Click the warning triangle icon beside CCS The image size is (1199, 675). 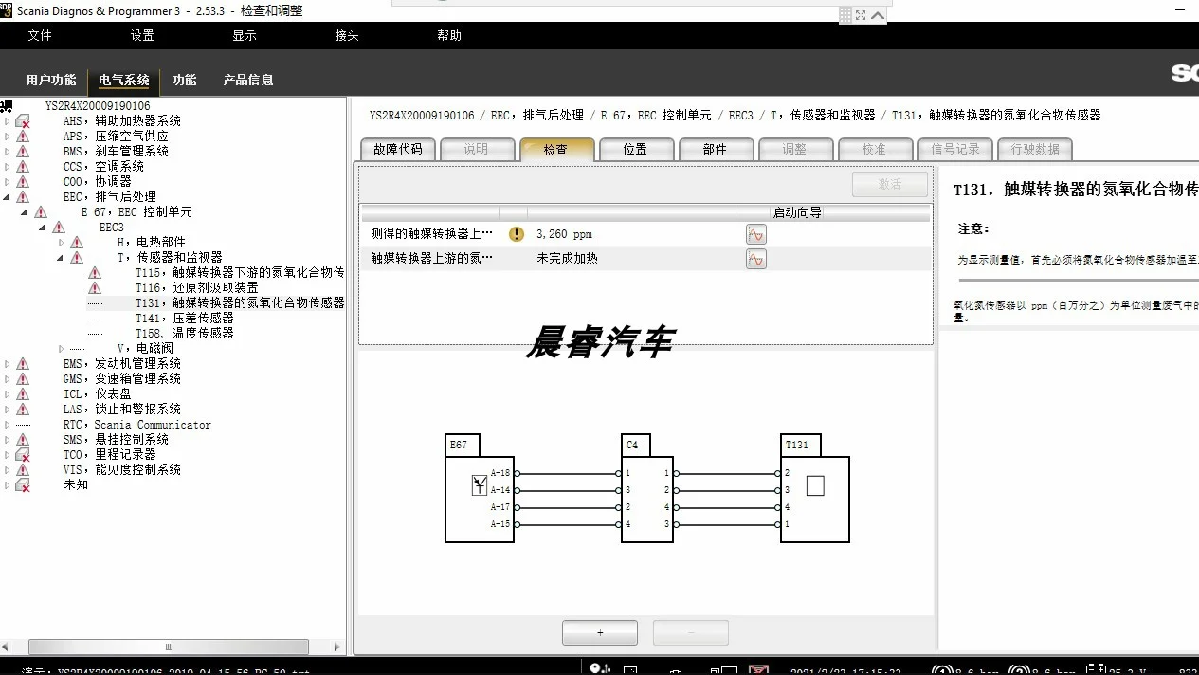(x=23, y=167)
